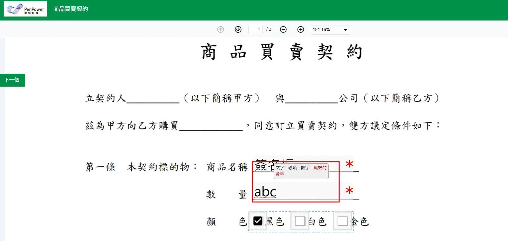Zoom out with the minus icon
The width and height of the screenshot is (508, 241).
click(283, 29)
